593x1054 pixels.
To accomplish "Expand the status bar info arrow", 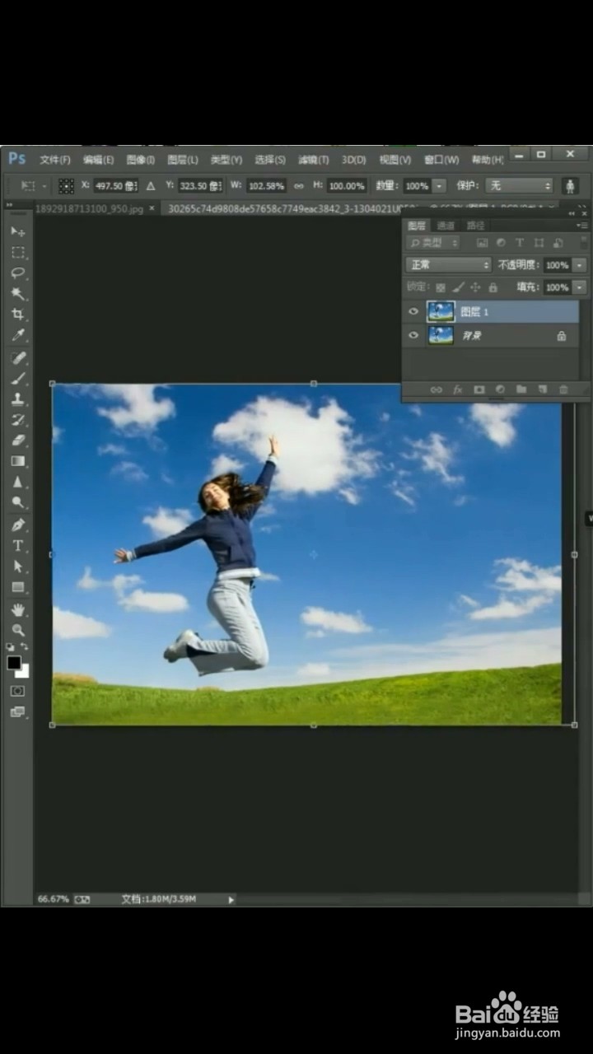I will pos(231,900).
